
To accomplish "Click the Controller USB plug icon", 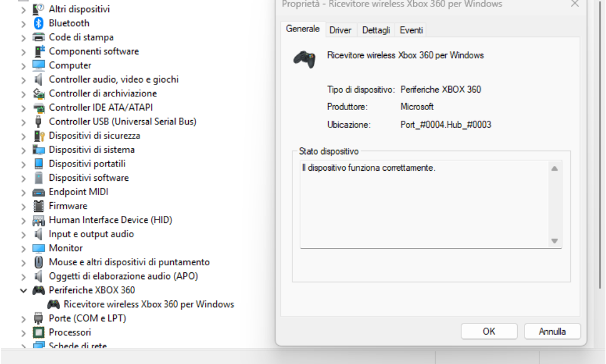I will 38,121.
